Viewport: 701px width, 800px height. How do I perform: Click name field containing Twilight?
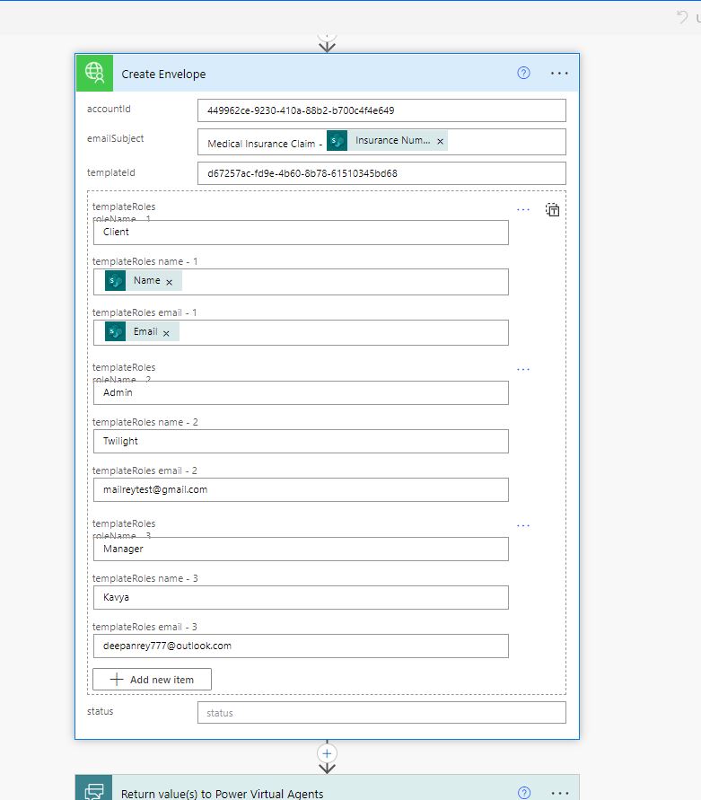click(301, 442)
